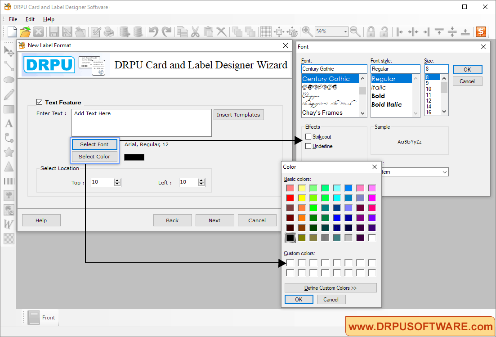Confirm the Color dialog with OK
Image resolution: width=496 pixels, height=337 pixels.
coord(299,299)
